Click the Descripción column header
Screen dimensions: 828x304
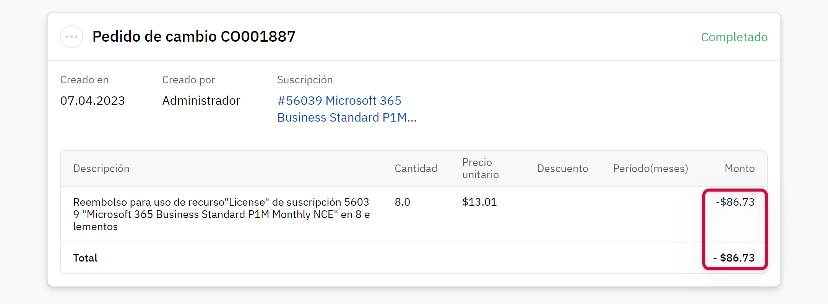tap(101, 169)
